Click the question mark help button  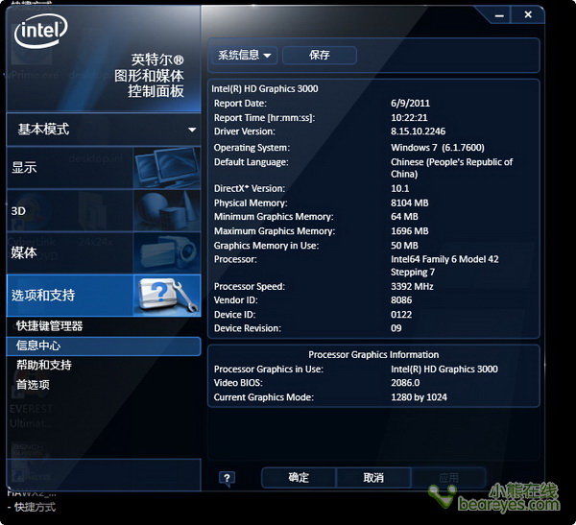[227, 478]
